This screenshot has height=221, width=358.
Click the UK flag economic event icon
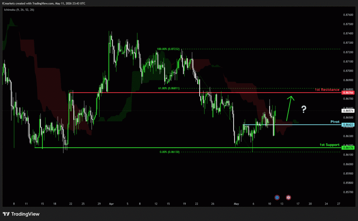pyautogui.click(x=288, y=198)
